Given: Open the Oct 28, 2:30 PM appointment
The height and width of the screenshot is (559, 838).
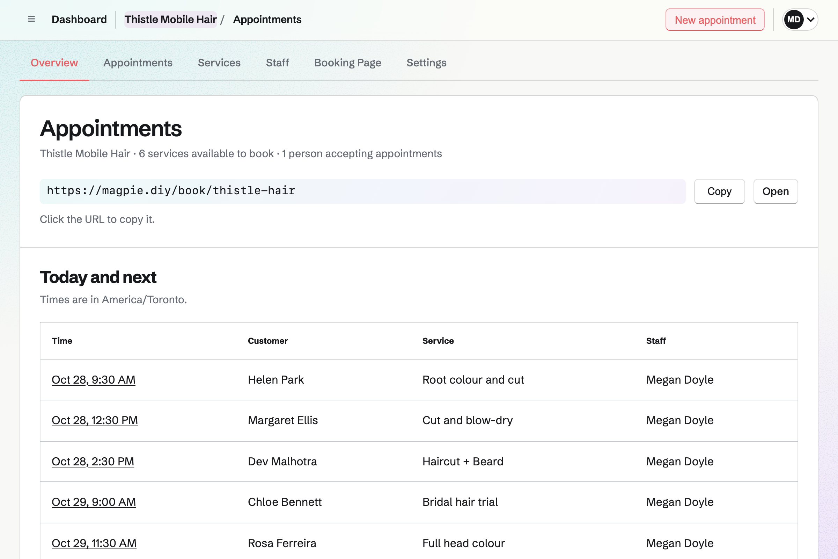Looking at the screenshot, I should tap(93, 461).
